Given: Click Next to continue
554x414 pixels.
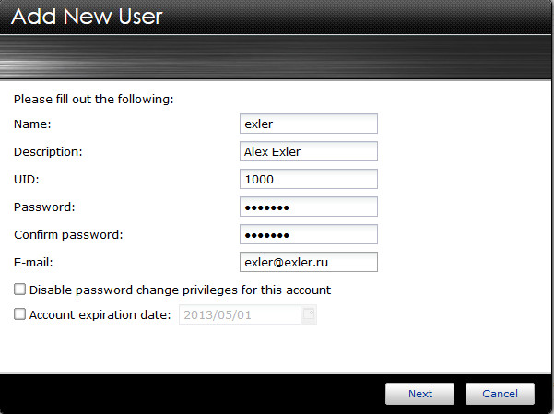Looking at the screenshot, I should 420,394.
